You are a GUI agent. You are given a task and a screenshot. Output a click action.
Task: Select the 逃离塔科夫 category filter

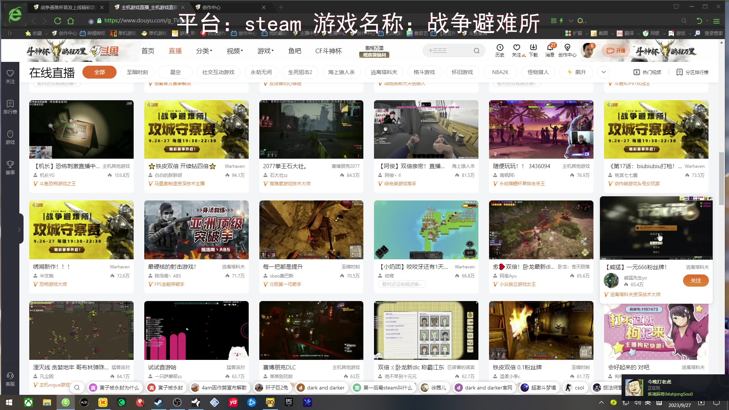(x=383, y=72)
